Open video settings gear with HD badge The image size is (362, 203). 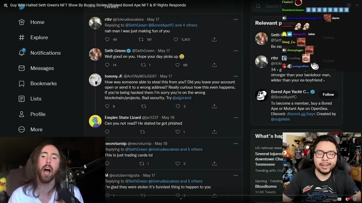(347, 199)
